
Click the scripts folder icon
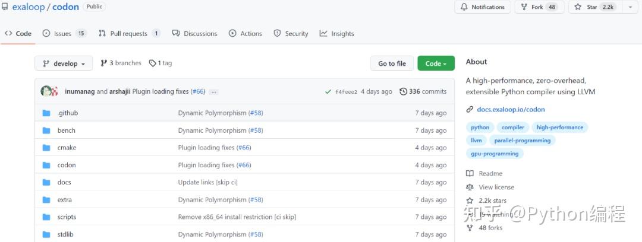pos(46,217)
